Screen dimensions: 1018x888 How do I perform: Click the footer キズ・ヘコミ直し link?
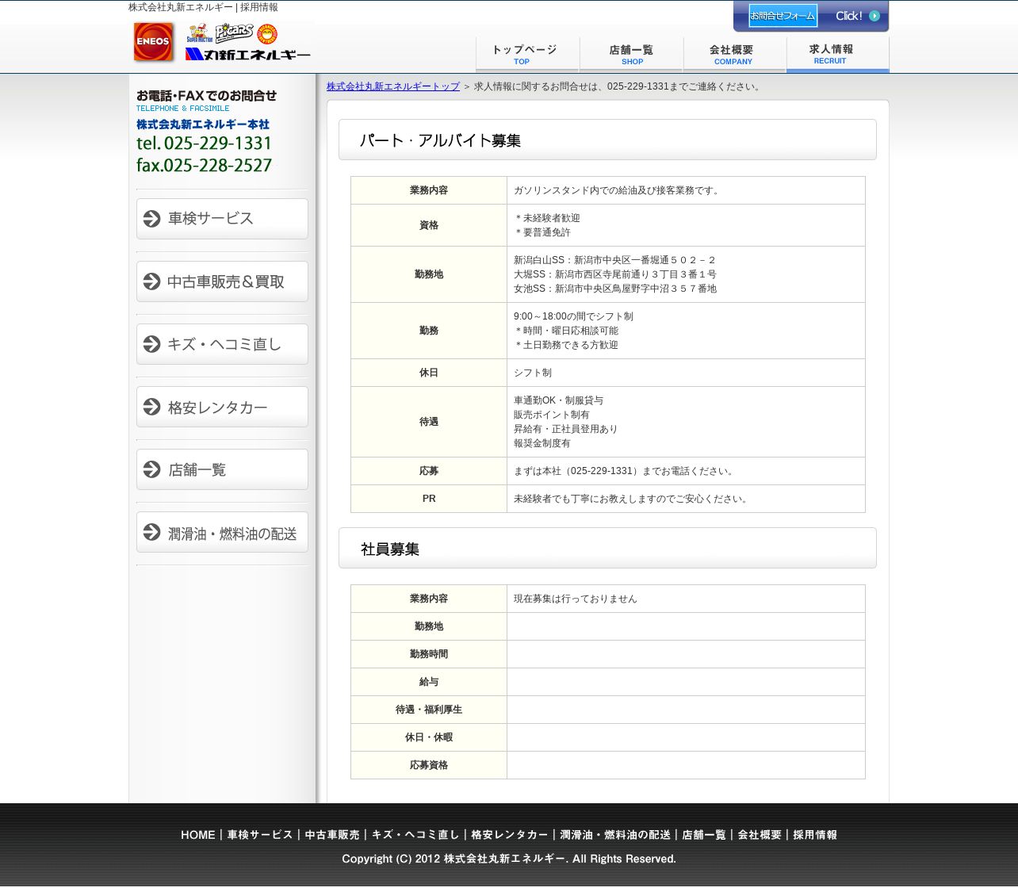(x=415, y=835)
